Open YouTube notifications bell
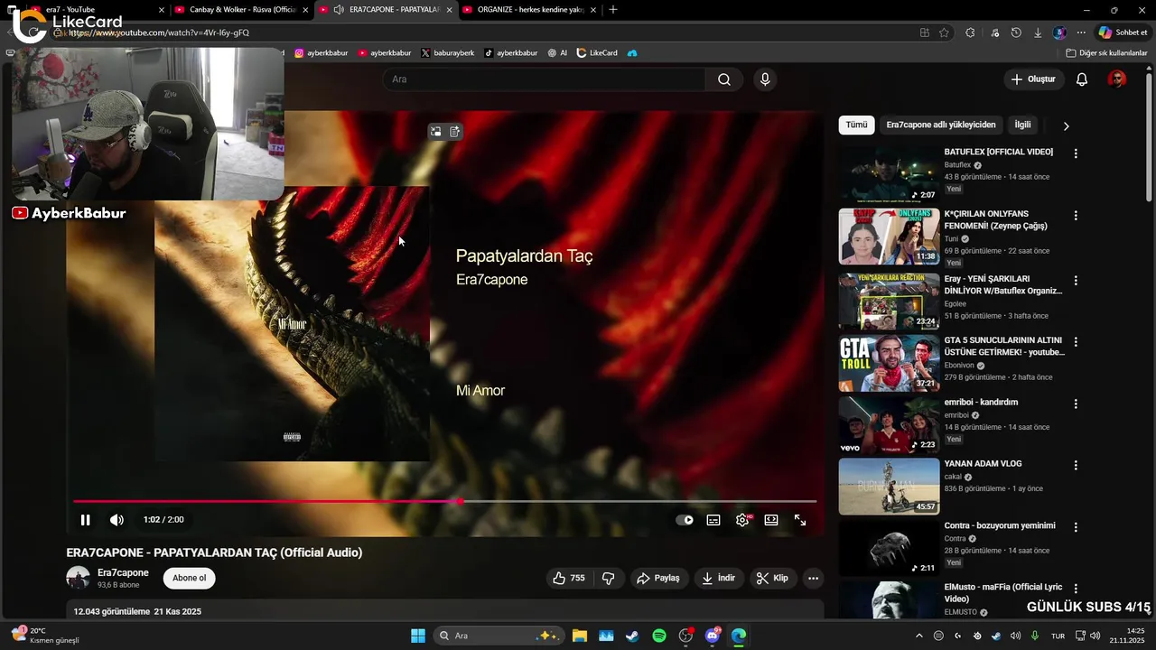Viewport: 1156px width, 650px height. coord(1082,79)
